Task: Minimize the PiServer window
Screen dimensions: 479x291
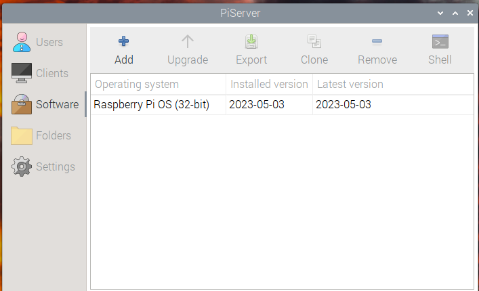Action: (x=440, y=13)
